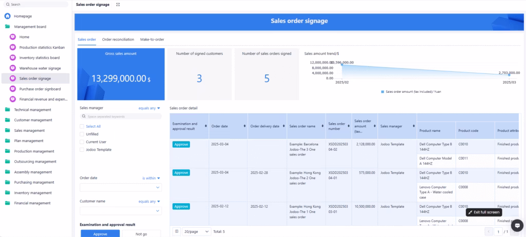Viewport: 526px width, 237px height.
Task: Click the Exit full screen button
Action: pyautogui.click(x=483, y=212)
